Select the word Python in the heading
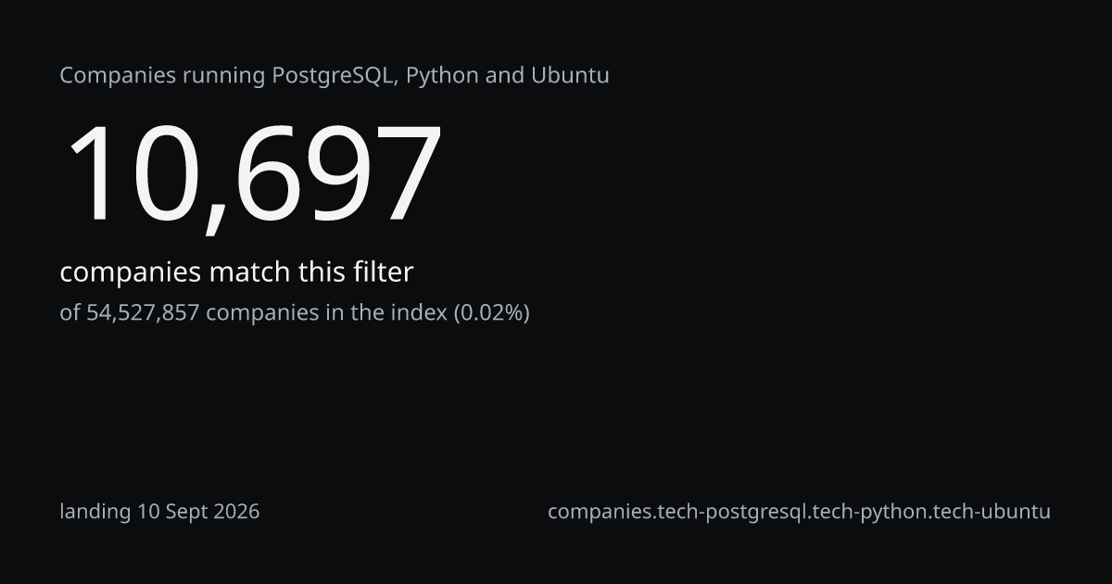 442,76
